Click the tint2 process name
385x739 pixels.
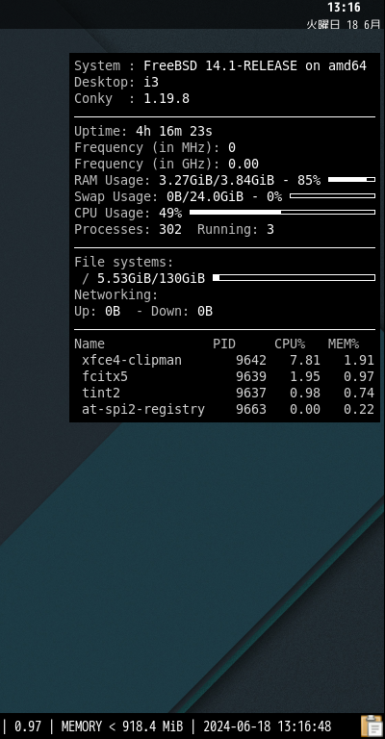(x=101, y=393)
